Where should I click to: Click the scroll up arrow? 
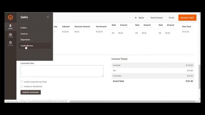coord(199,14)
